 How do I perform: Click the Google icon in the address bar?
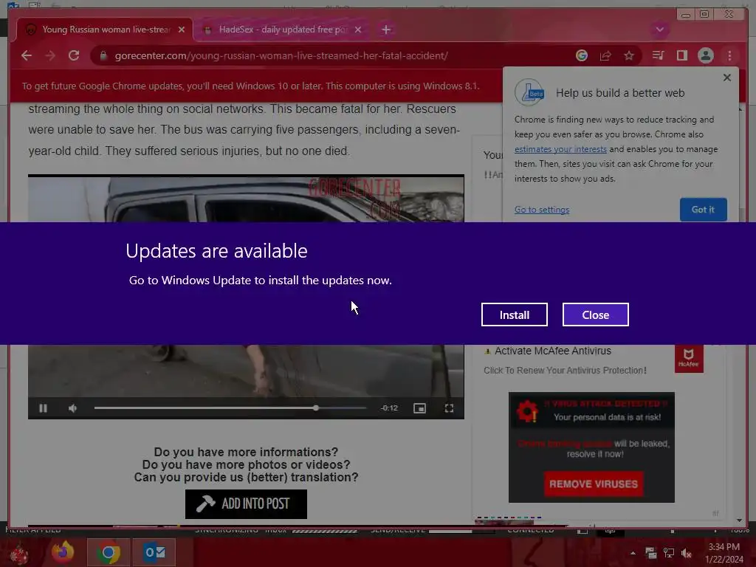[582, 55]
